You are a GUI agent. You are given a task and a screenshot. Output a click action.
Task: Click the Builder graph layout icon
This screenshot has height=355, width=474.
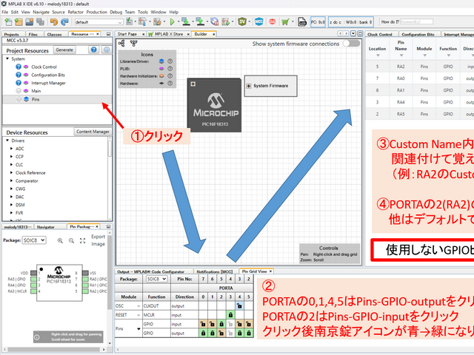coord(121,44)
